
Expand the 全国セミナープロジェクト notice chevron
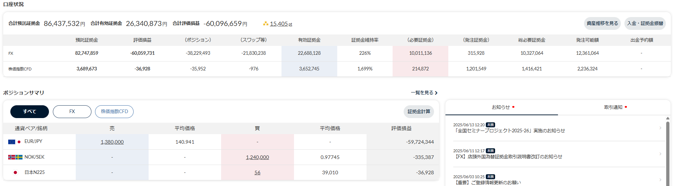pyautogui.click(x=660, y=128)
